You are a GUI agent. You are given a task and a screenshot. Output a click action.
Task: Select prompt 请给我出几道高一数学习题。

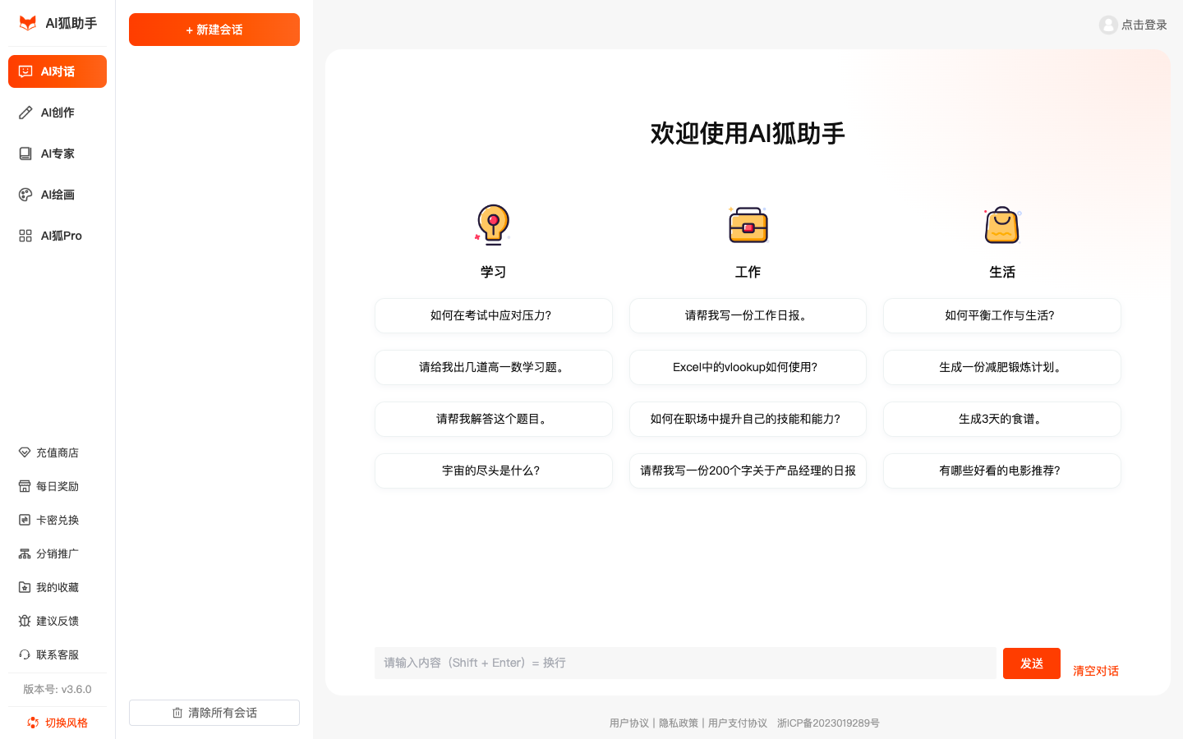point(494,367)
